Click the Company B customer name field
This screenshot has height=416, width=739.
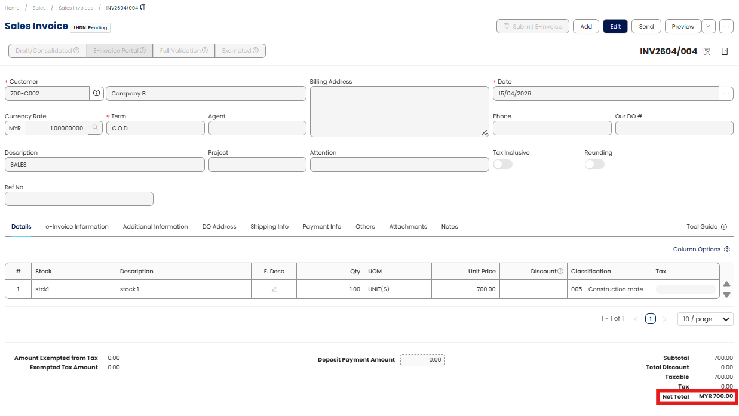point(206,93)
